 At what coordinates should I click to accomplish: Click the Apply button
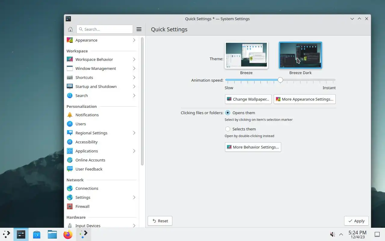pyautogui.click(x=356, y=221)
